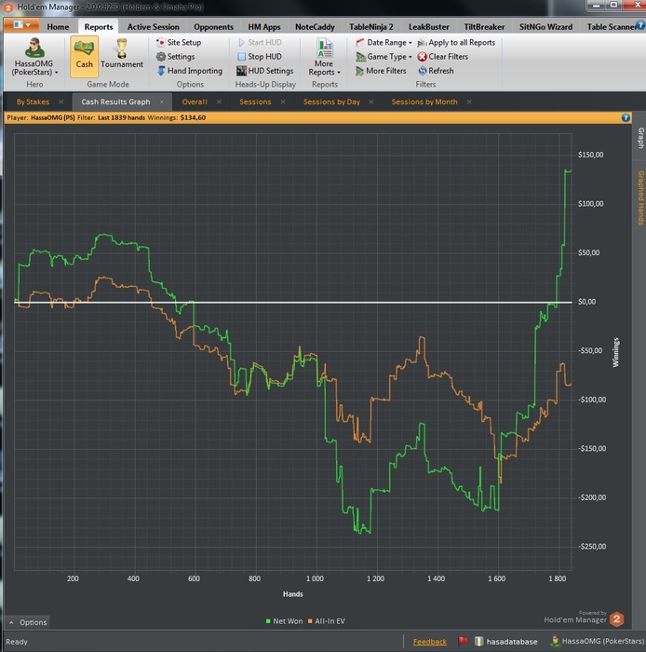Click the hasadatabase database icon
This screenshot has height=652, width=646.
(x=479, y=641)
